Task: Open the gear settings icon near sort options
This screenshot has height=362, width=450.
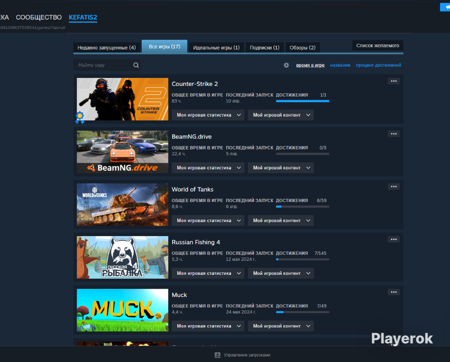Action: click(286, 65)
